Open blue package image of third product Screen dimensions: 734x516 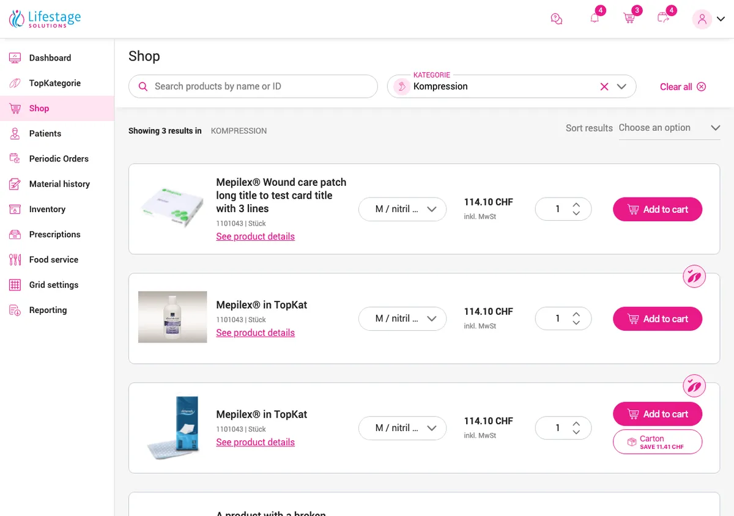(x=172, y=428)
